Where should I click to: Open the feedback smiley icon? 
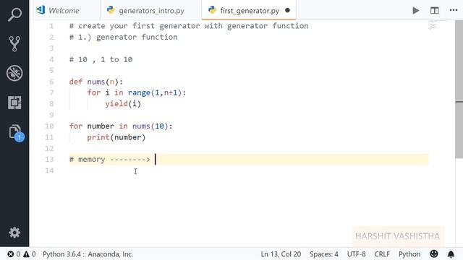coord(434,253)
